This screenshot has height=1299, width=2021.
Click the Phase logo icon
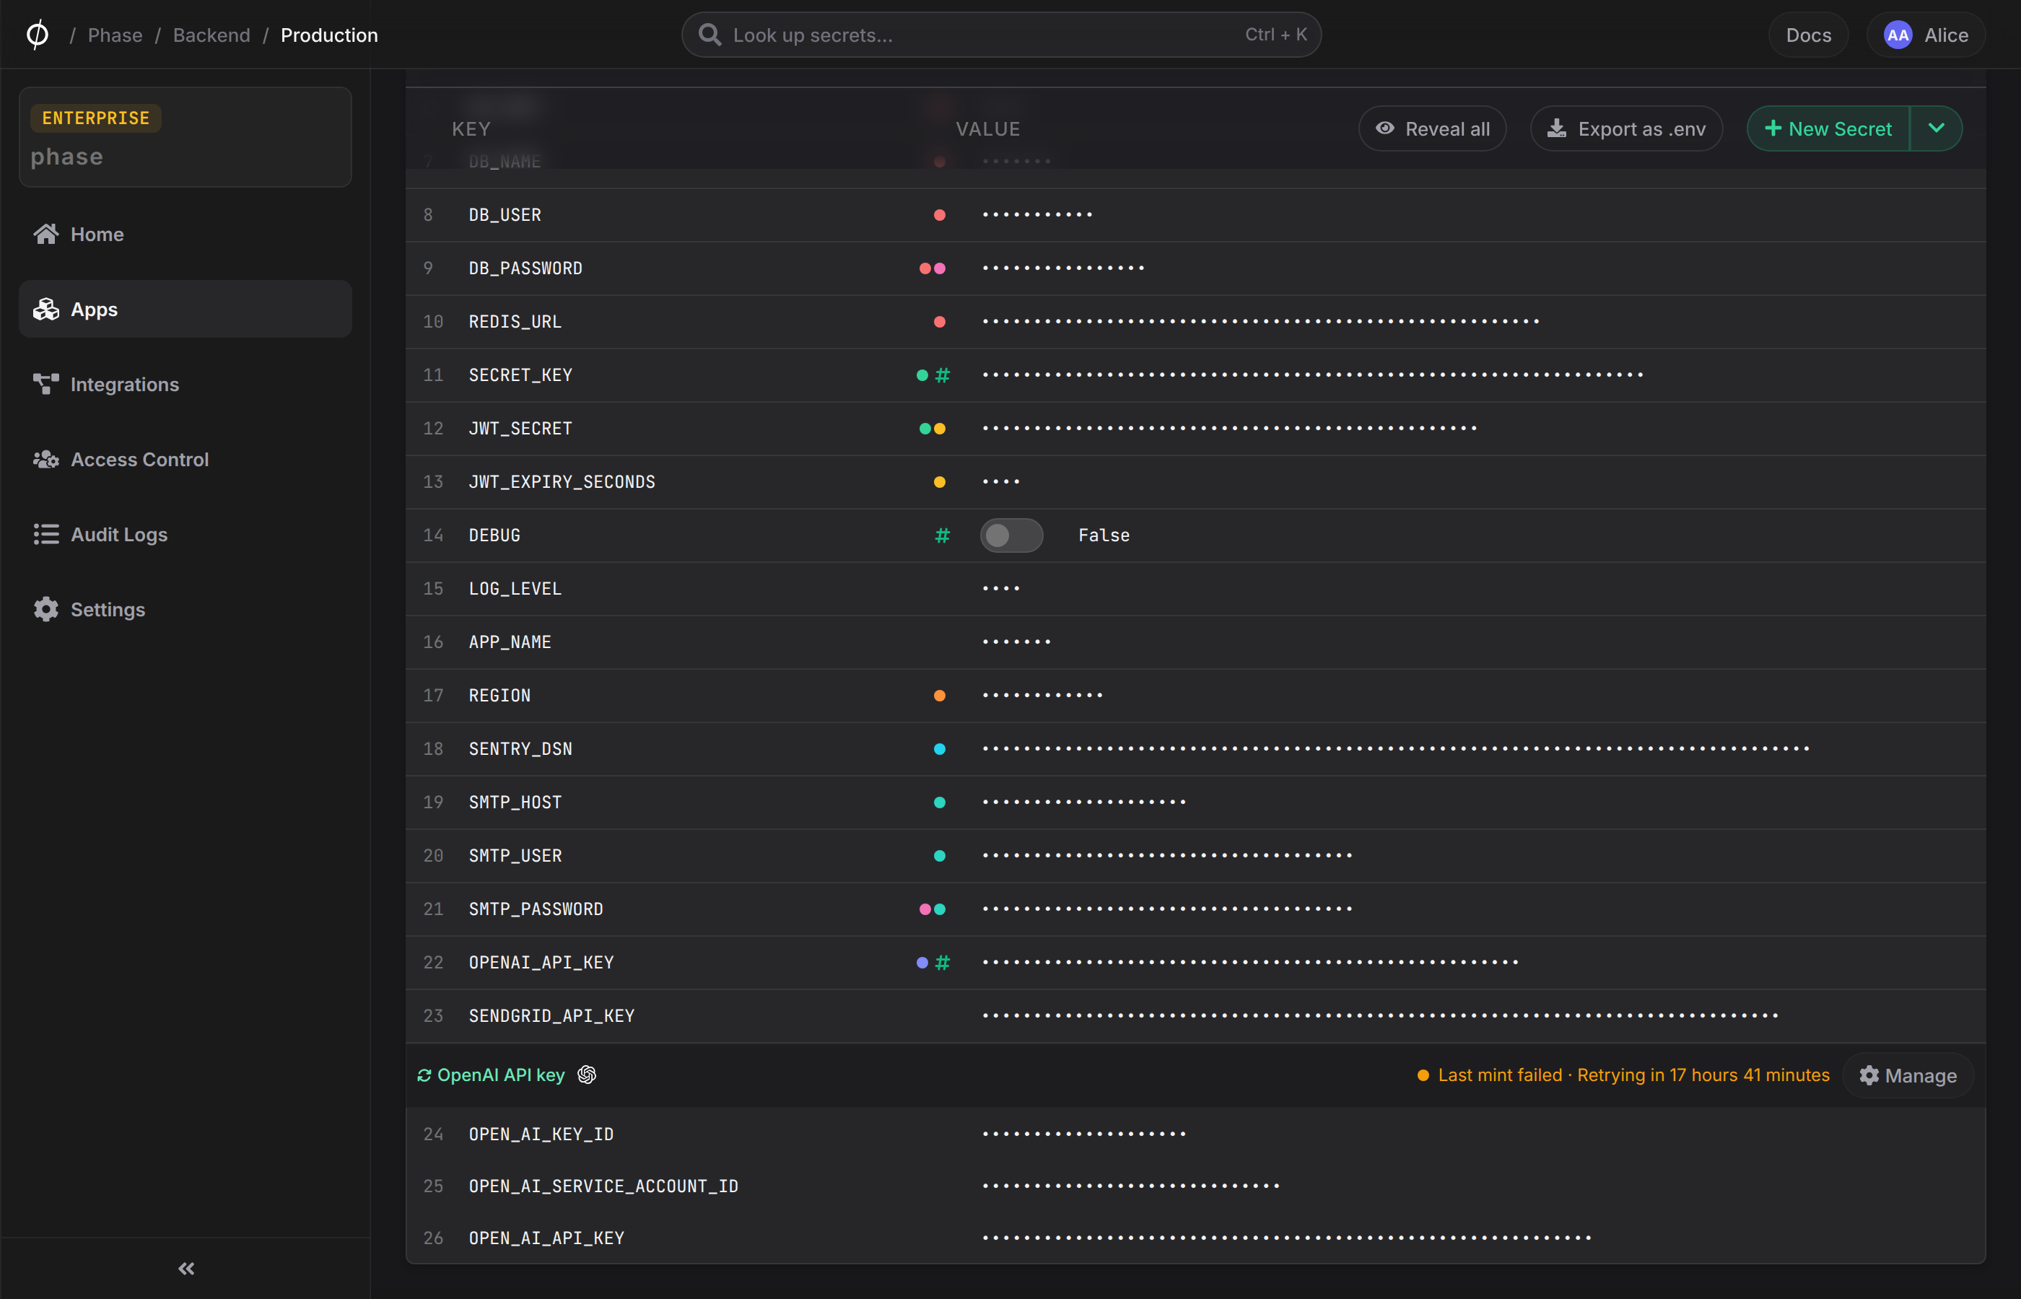tap(37, 35)
